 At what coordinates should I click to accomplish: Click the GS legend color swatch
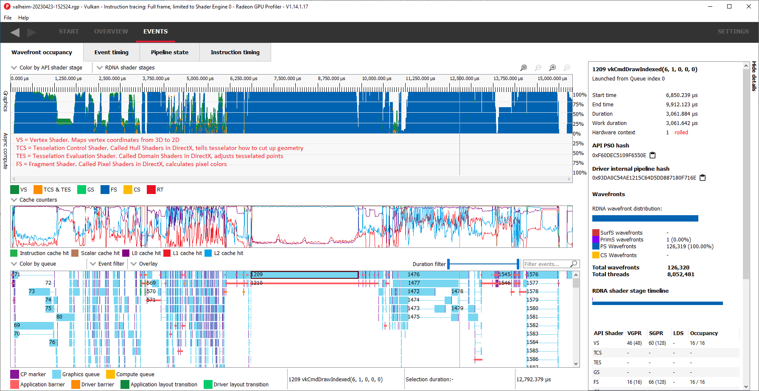coord(81,189)
